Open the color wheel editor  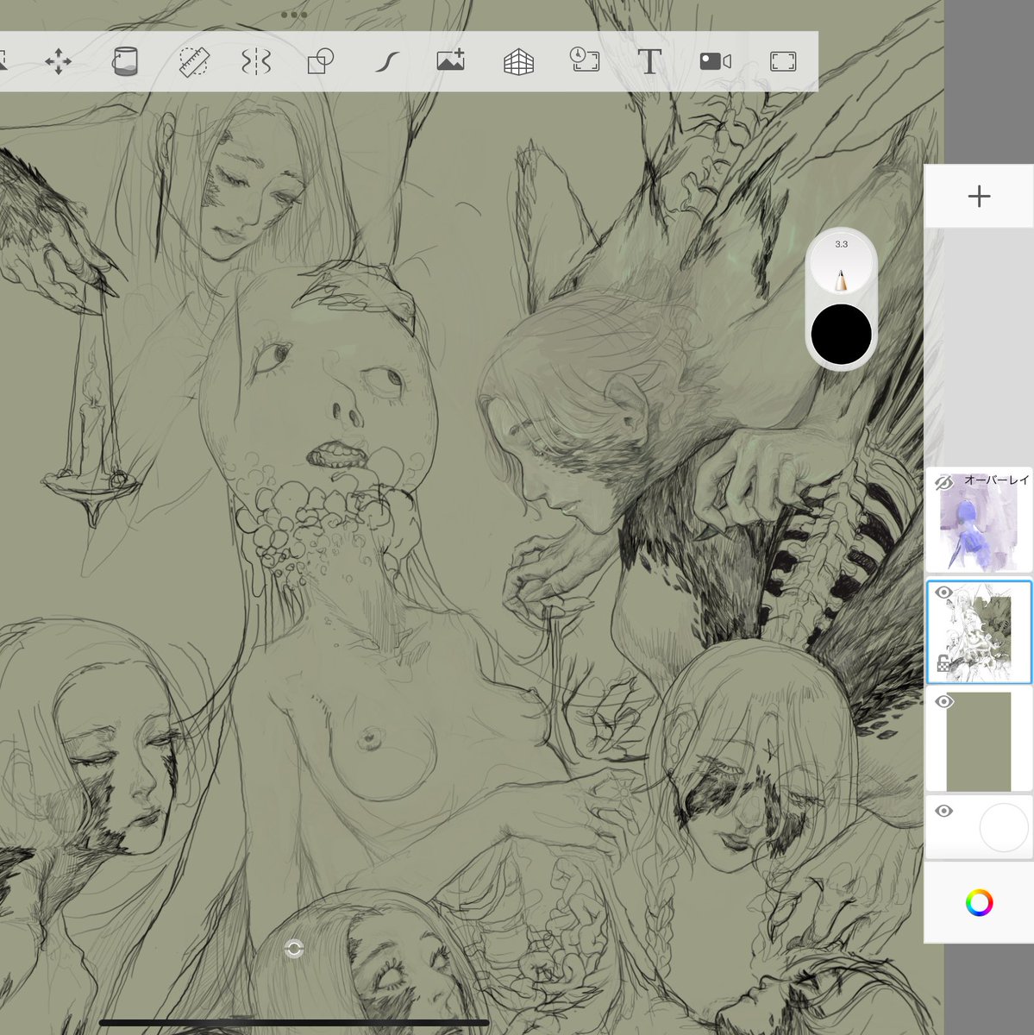(979, 902)
